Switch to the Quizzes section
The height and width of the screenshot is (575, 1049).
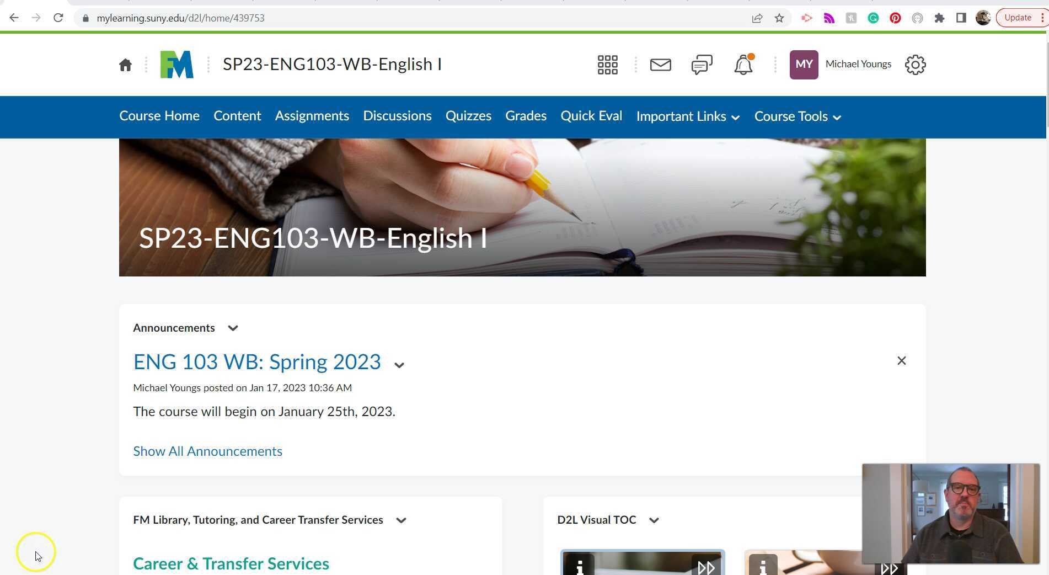pyautogui.click(x=468, y=116)
